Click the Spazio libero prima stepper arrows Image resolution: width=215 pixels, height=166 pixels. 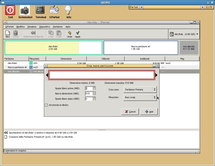(x=94, y=88)
